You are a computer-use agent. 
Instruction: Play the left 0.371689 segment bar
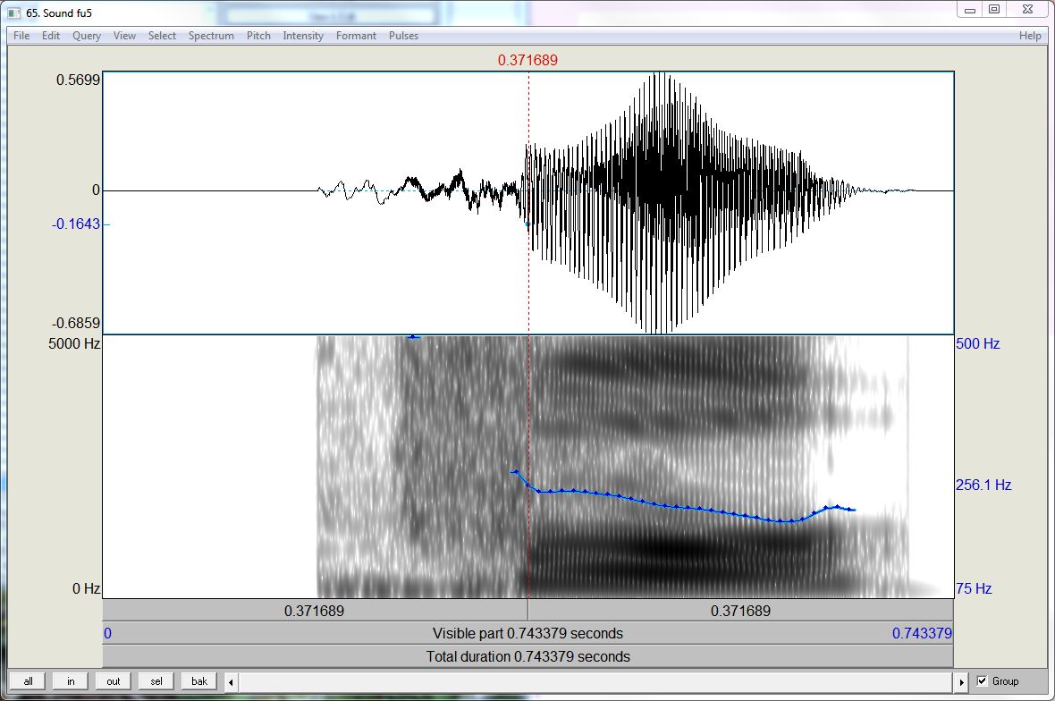point(315,611)
